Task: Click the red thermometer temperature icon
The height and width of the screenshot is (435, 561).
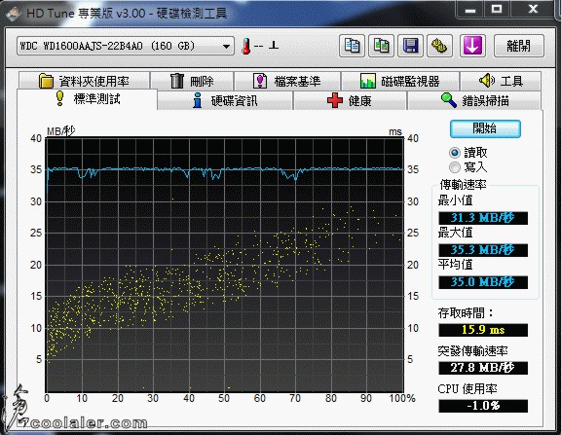Action: click(x=246, y=46)
